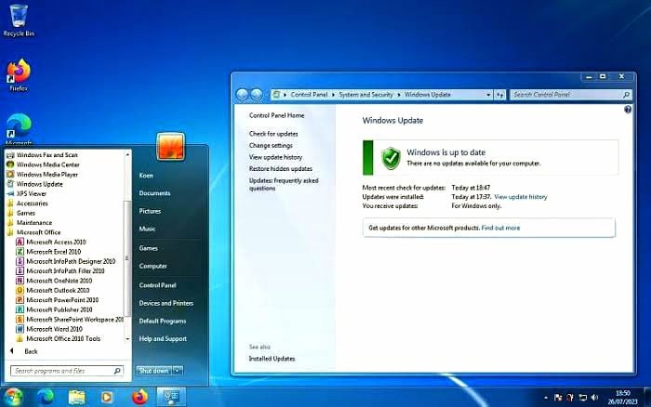Expand the Games folder in programs list

(21, 213)
